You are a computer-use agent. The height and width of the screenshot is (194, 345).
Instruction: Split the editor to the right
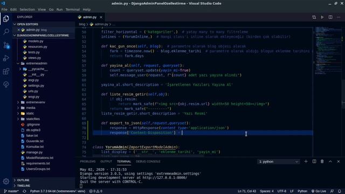(x=330, y=17)
